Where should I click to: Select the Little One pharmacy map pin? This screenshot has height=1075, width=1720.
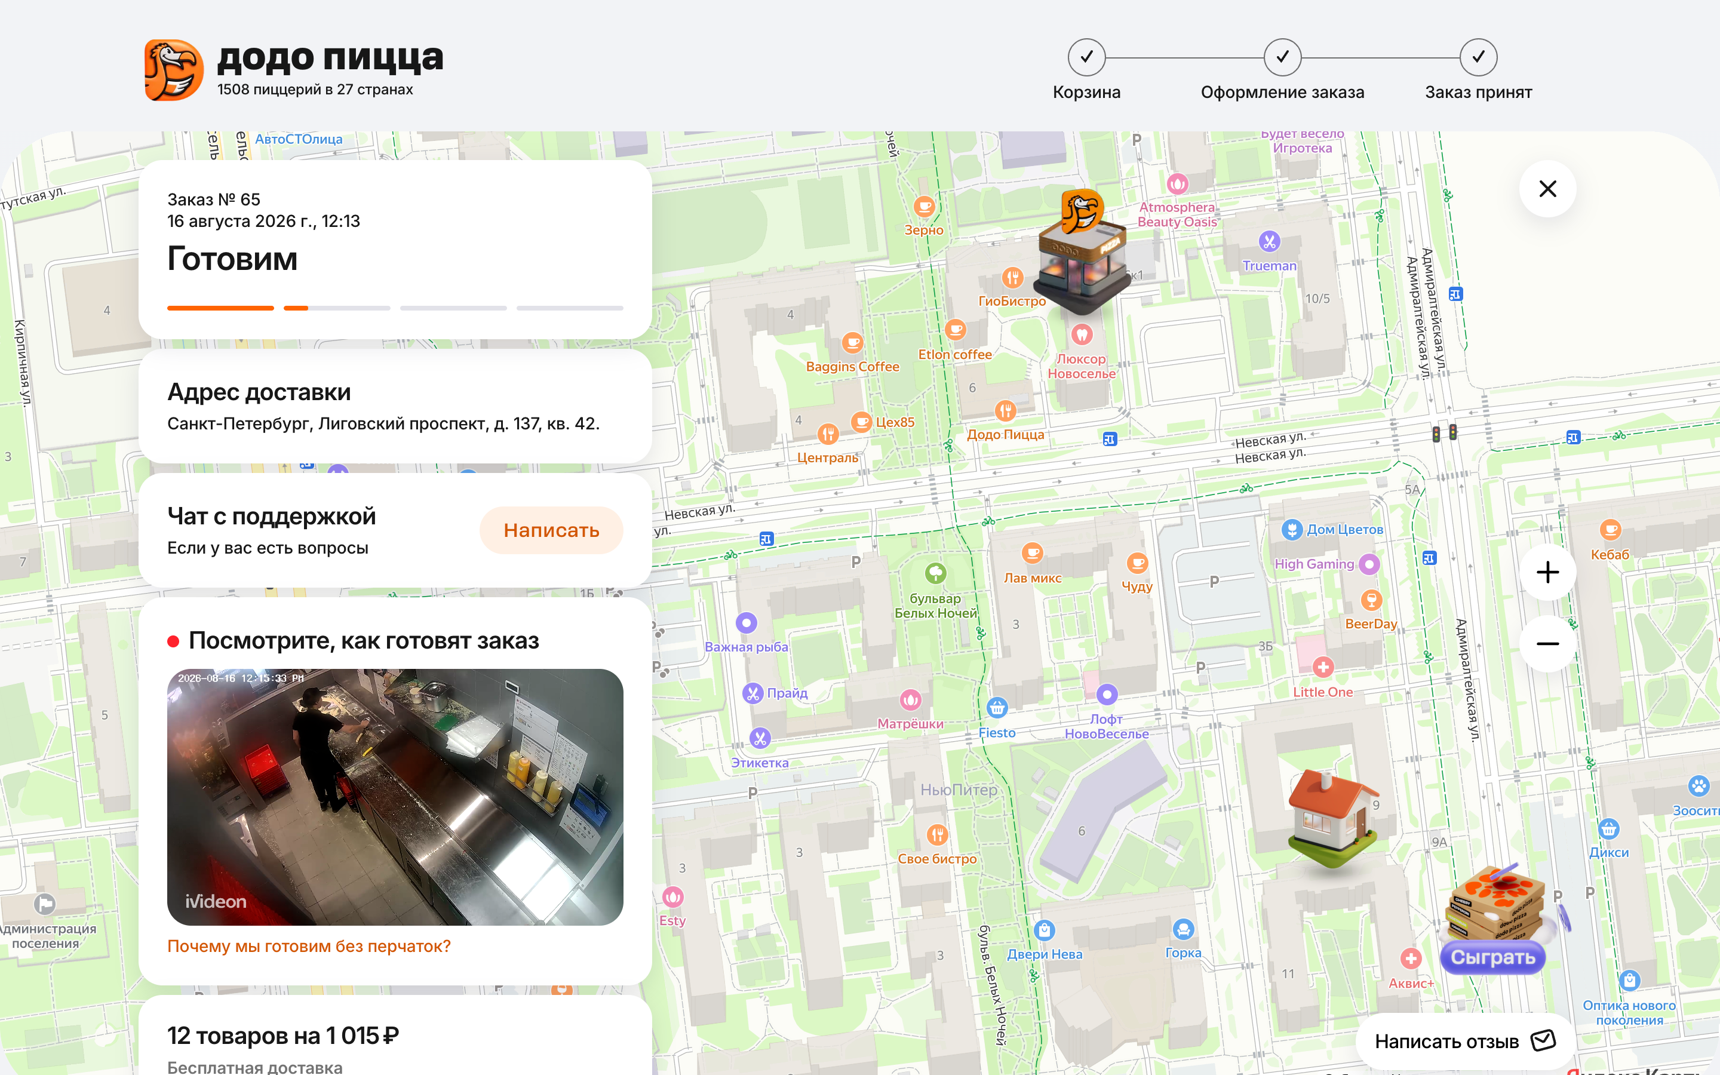click(1323, 668)
